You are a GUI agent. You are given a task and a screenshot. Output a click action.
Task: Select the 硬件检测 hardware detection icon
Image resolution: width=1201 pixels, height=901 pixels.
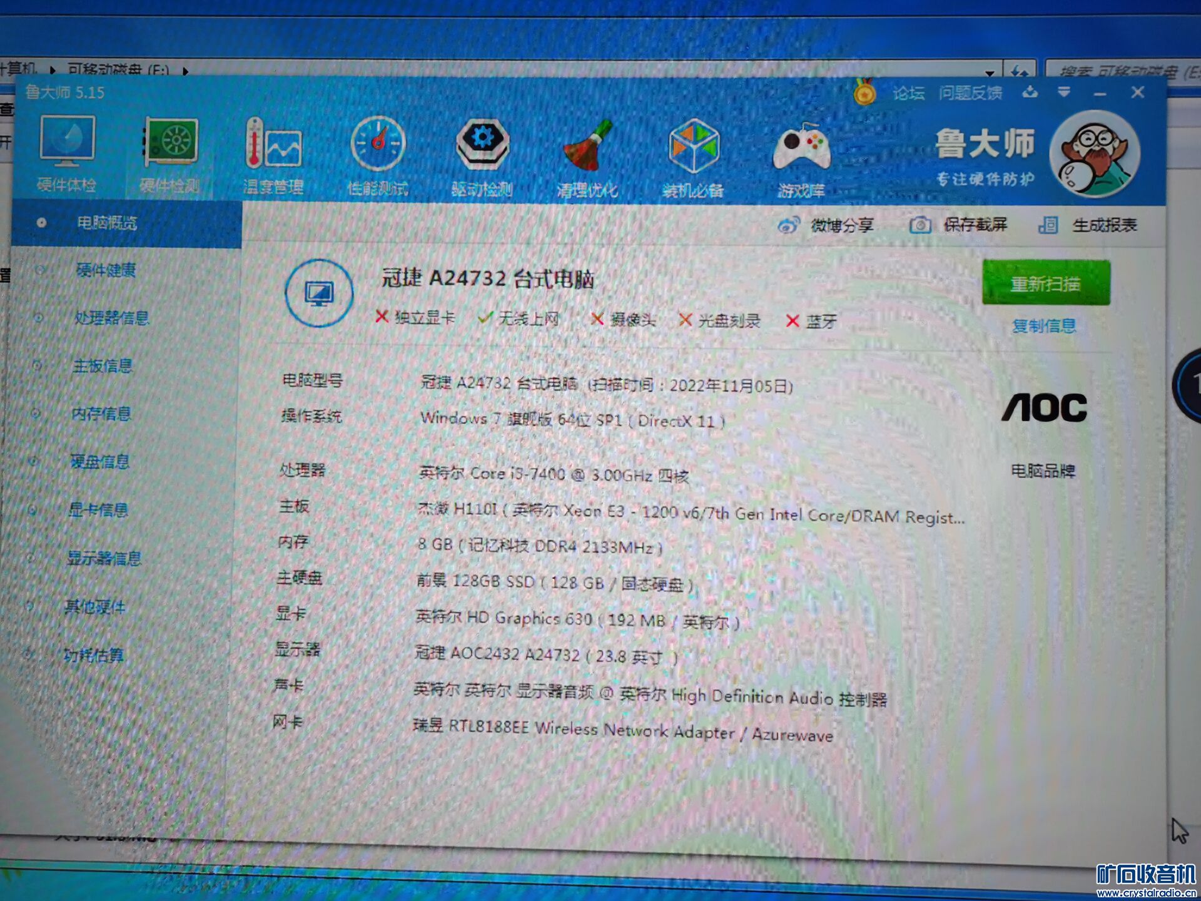tap(170, 155)
